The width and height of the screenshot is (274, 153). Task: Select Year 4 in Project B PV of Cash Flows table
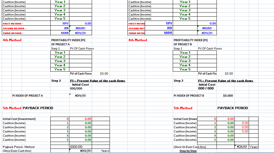(x=185, y=65)
